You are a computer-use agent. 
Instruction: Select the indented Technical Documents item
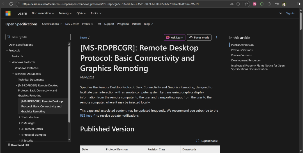31,79
